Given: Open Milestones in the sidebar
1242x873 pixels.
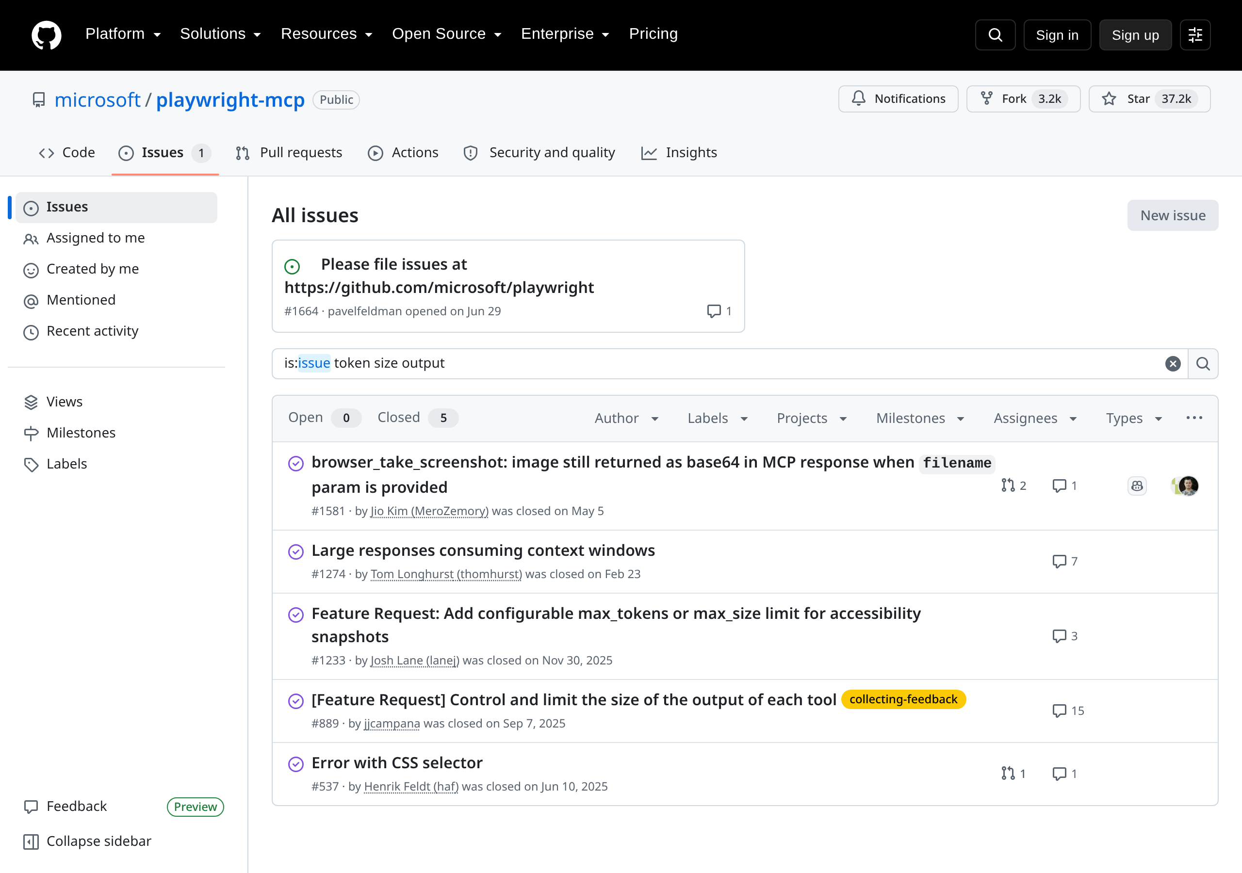Looking at the screenshot, I should tap(116, 433).
